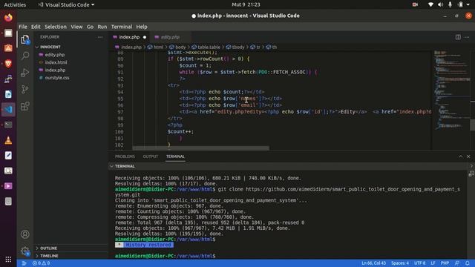Click the Visual Studio Code dock icon

[8, 109]
